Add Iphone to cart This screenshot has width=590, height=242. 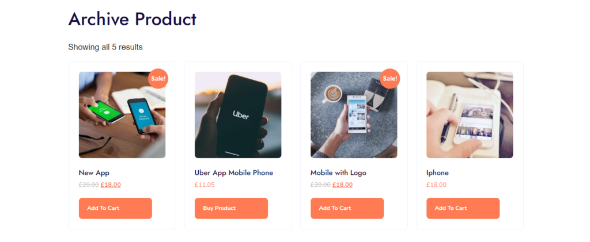pyautogui.click(x=463, y=208)
